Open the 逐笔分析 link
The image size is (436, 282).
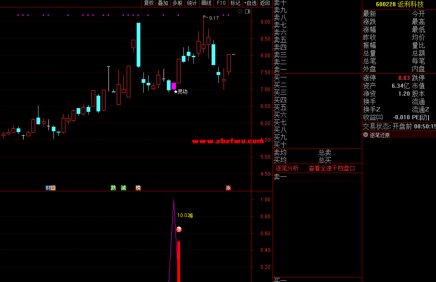click(x=287, y=168)
